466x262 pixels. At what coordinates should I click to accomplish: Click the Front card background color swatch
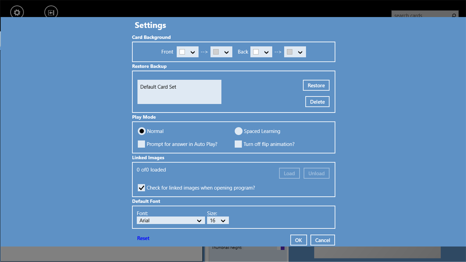coord(182,52)
